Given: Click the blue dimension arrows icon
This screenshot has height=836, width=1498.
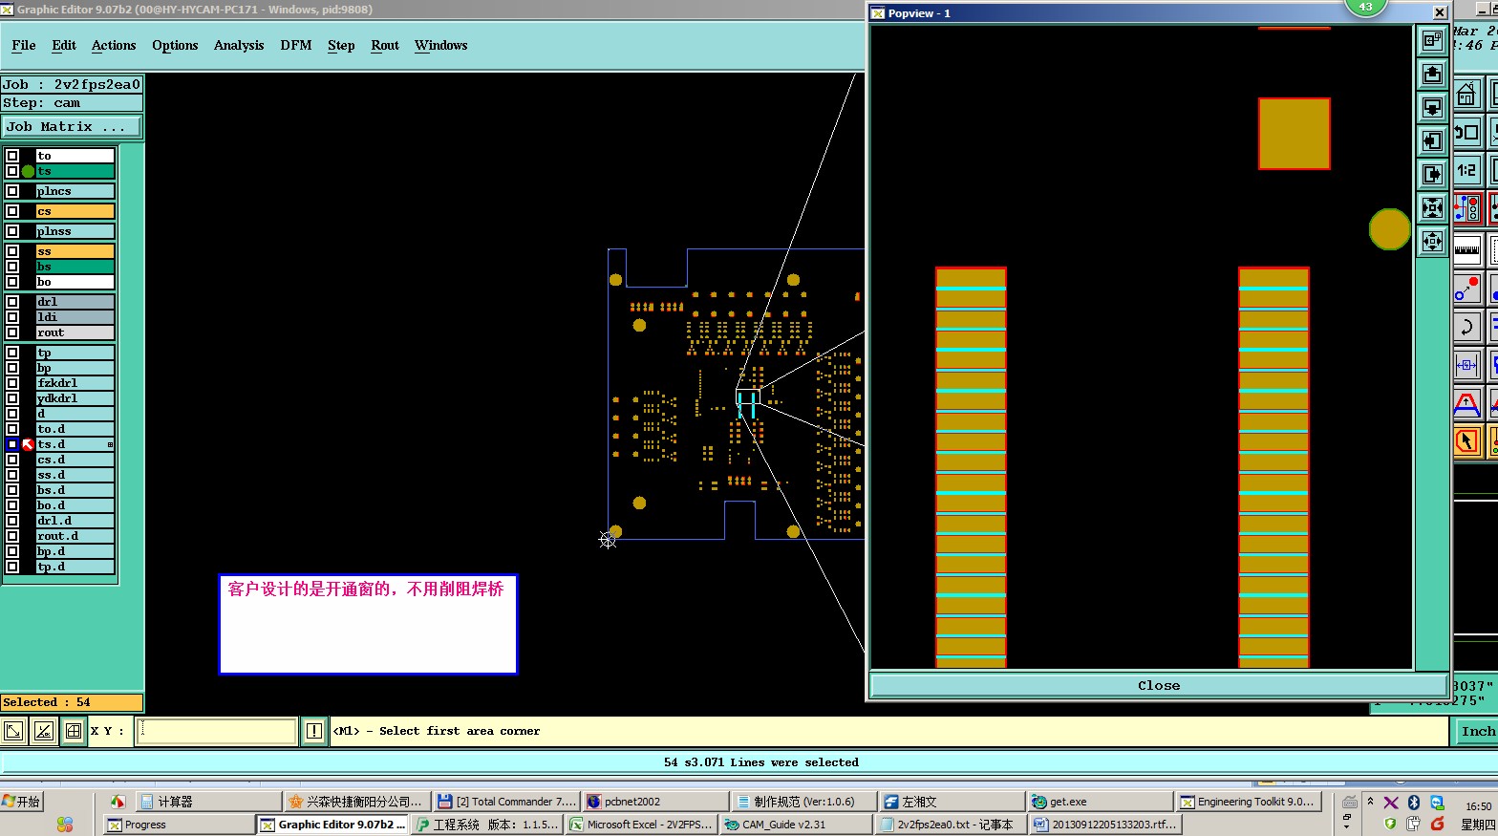Looking at the screenshot, I should click(x=1467, y=365).
